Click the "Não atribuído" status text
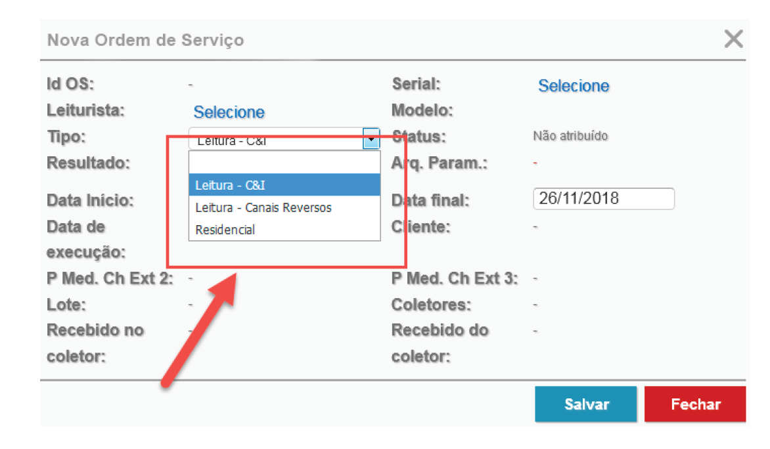This screenshot has width=770, height=449. tap(570, 137)
